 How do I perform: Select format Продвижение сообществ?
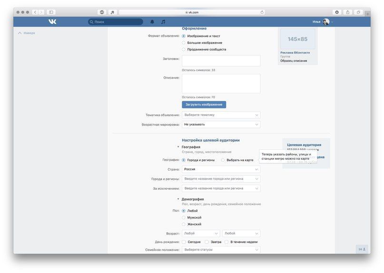pyautogui.click(x=184, y=49)
